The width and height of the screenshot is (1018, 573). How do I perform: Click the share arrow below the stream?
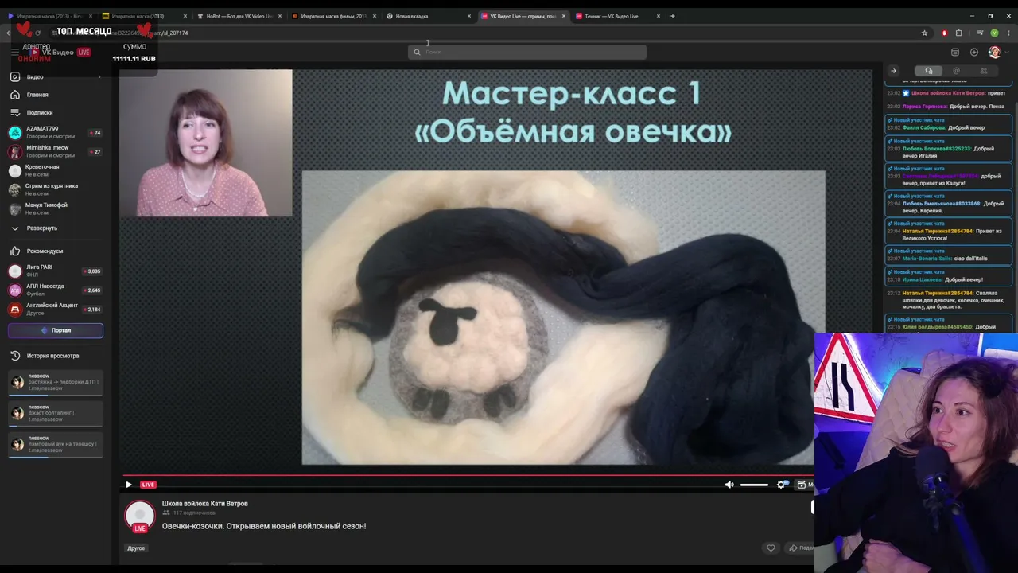click(793, 548)
